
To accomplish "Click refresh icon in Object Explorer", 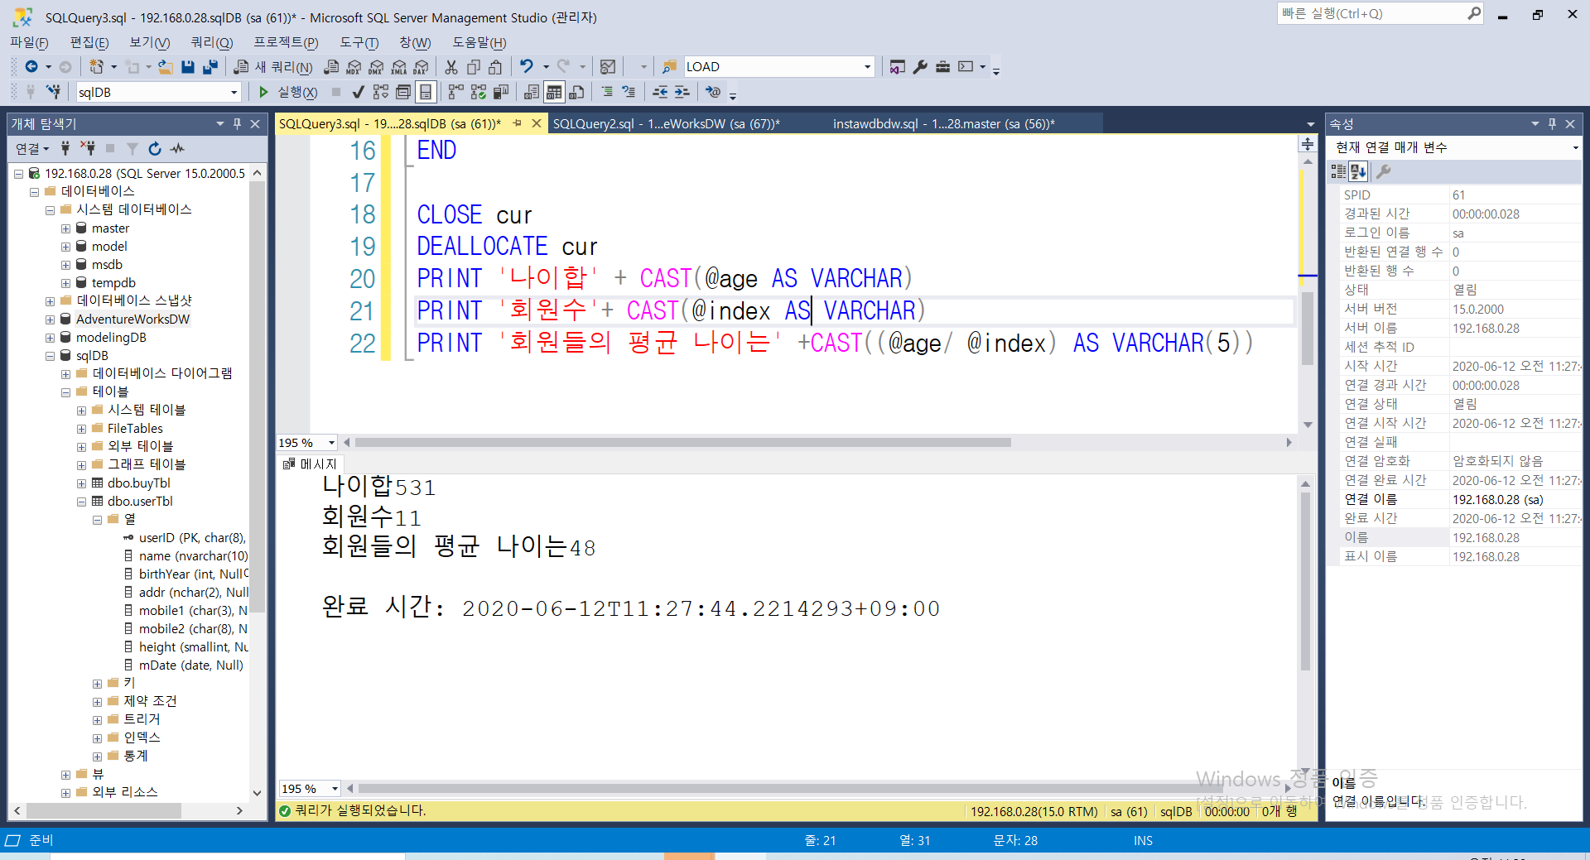I will pyautogui.click(x=155, y=149).
